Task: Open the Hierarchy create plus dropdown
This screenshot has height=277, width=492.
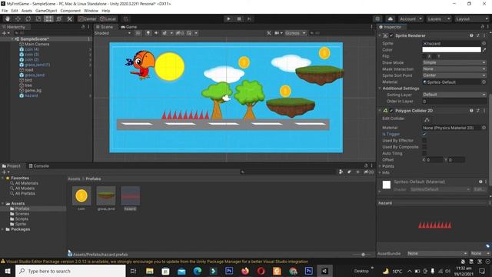Action: (5, 33)
